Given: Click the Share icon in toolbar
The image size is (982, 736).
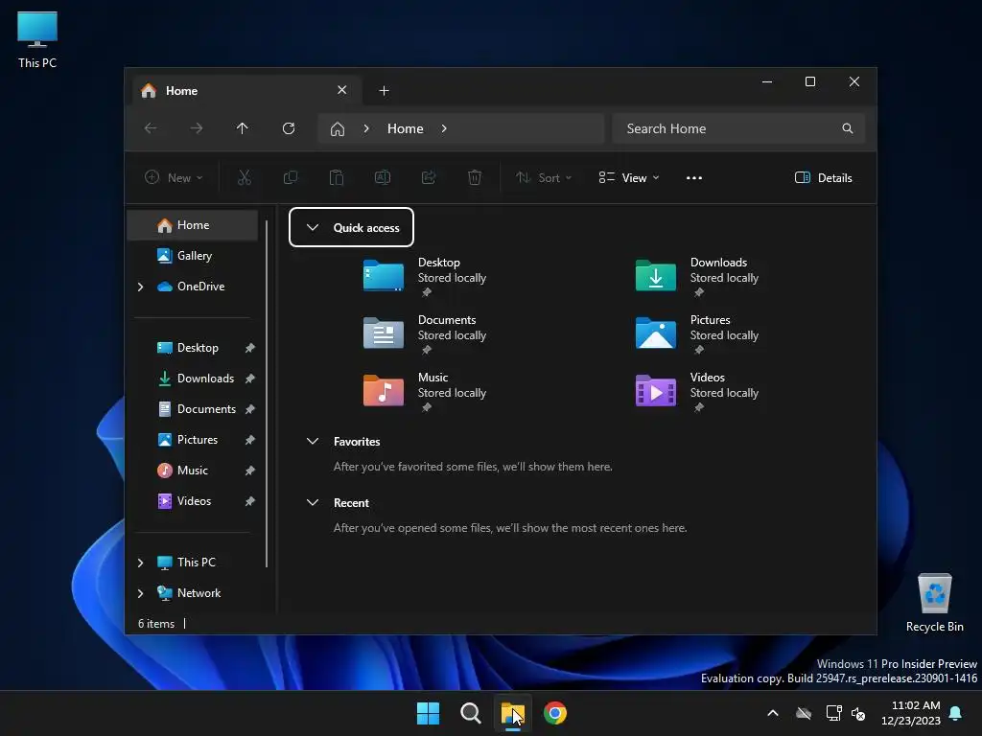Looking at the screenshot, I should point(429,177).
